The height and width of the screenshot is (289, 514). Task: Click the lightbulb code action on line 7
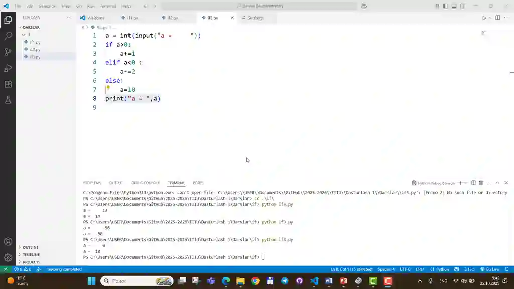(108, 88)
